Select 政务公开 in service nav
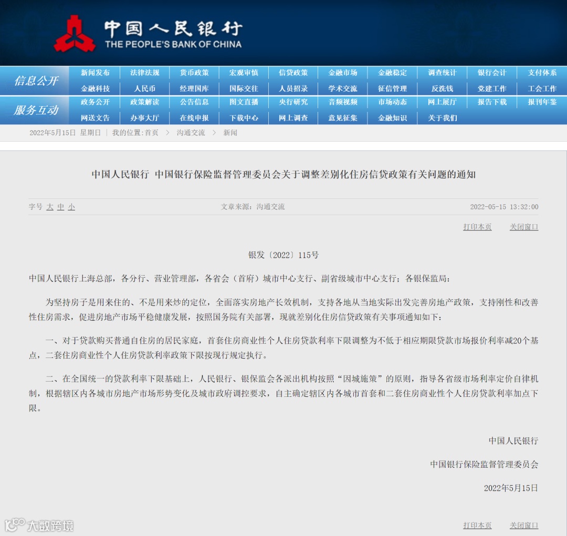The image size is (567, 536). [x=95, y=102]
